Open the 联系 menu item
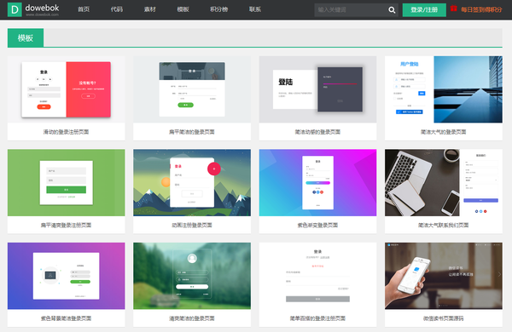The image size is (512, 332). tap(254, 9)
